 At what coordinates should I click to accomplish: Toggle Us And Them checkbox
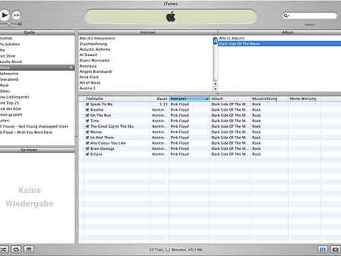pos(87,138)
